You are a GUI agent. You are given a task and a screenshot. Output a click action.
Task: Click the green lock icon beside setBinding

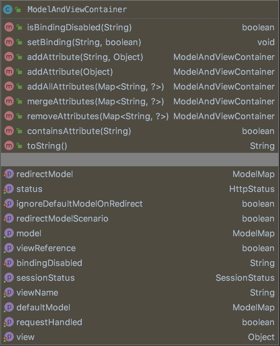coord(20,42)
